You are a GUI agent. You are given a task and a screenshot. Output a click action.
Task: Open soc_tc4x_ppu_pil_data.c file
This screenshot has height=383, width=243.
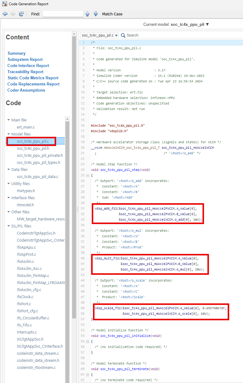coord(37,176)
